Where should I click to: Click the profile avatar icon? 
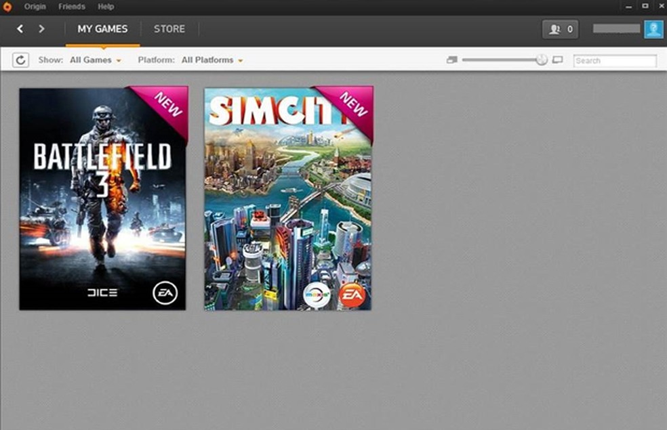[x=653, y=28]
